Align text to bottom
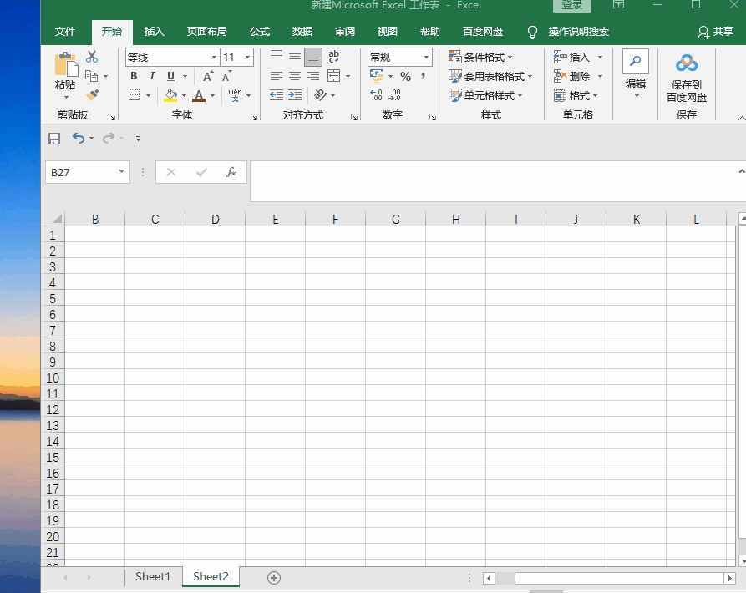The height and width of the screenshot is (593, 746). (x=313, y=57)
